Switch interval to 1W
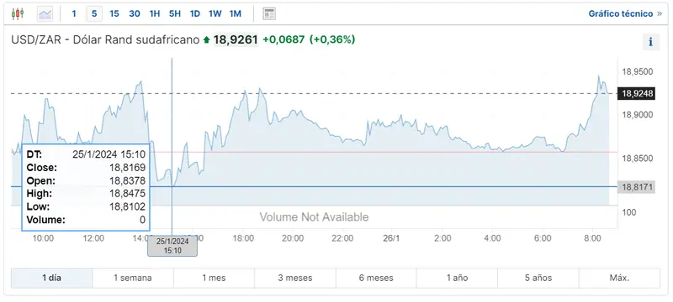Viewport: 673px width, 302px height. (x=215, y=13)
